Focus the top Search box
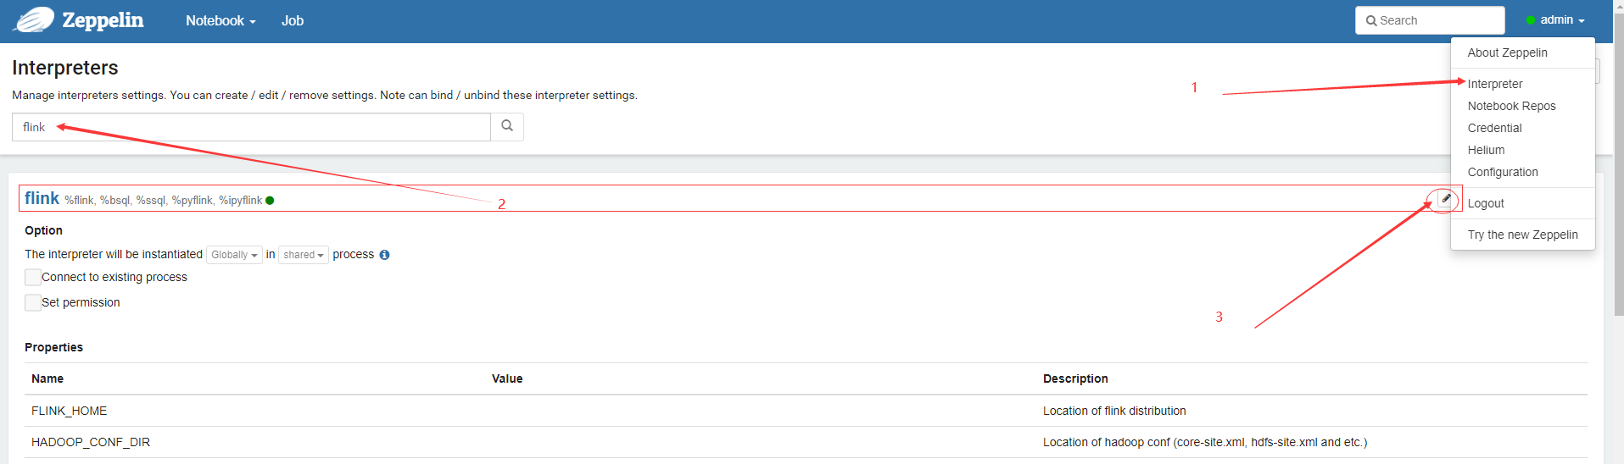 [1430, 20]
